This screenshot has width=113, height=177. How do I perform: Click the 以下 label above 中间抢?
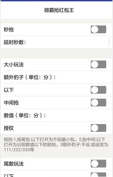coord(9,90)
